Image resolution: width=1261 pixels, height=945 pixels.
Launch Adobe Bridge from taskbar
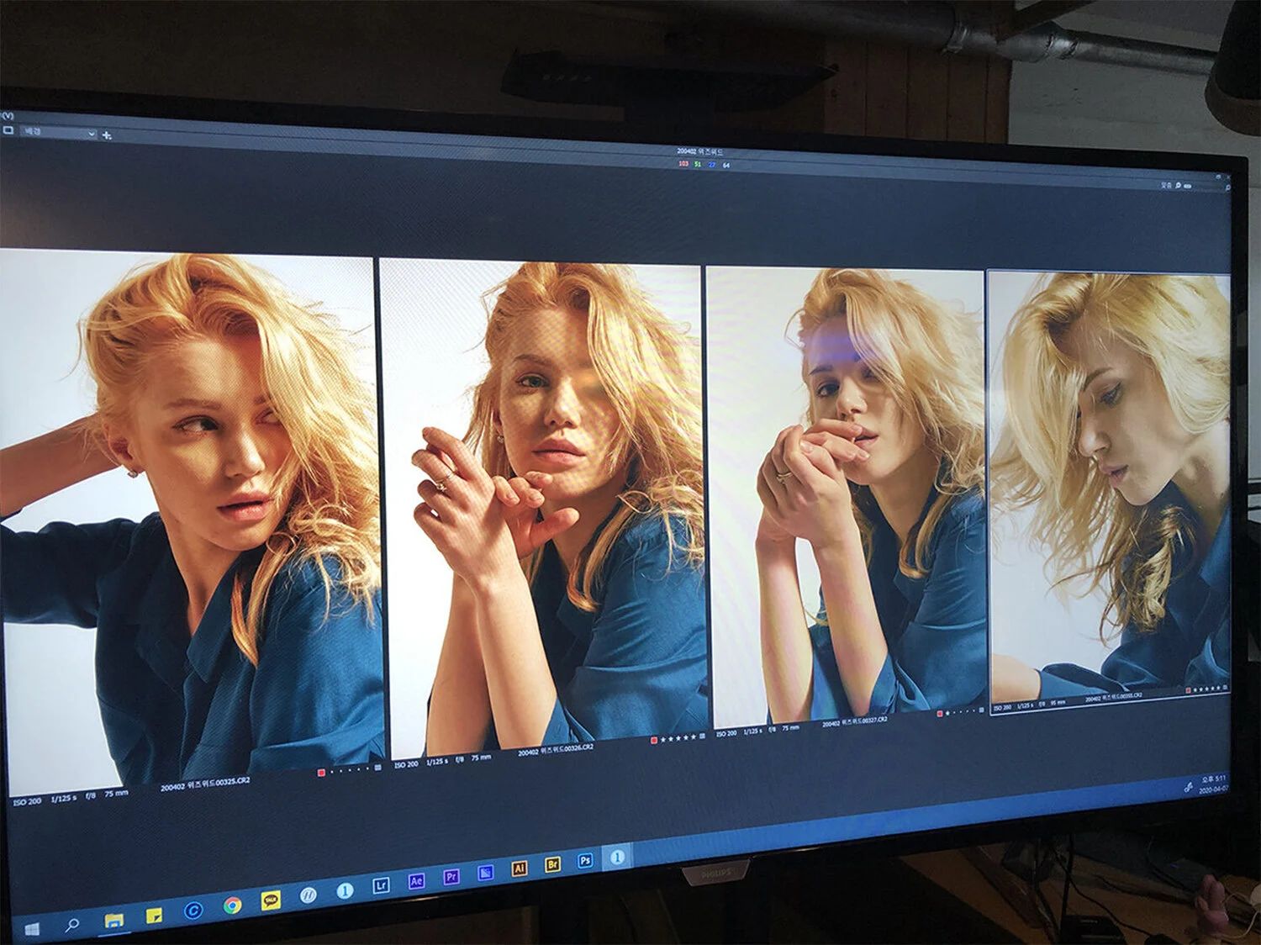553,864
